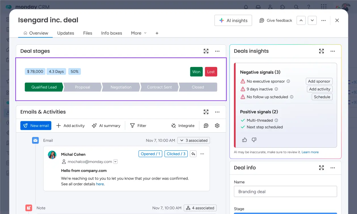Show info for No follow up scheduled
The height and width of the screenshot is (214, 357).
[292, 97]
